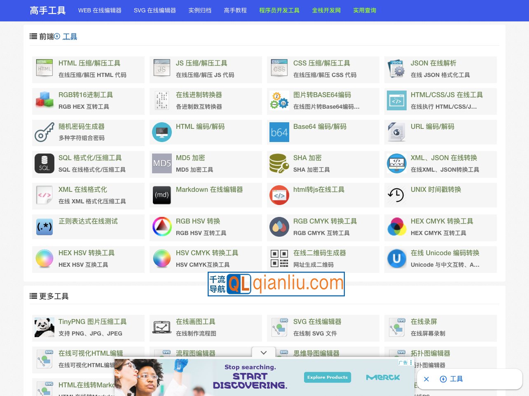
Task: Open the JSON 在线解析 link
Action: point(433,63)
